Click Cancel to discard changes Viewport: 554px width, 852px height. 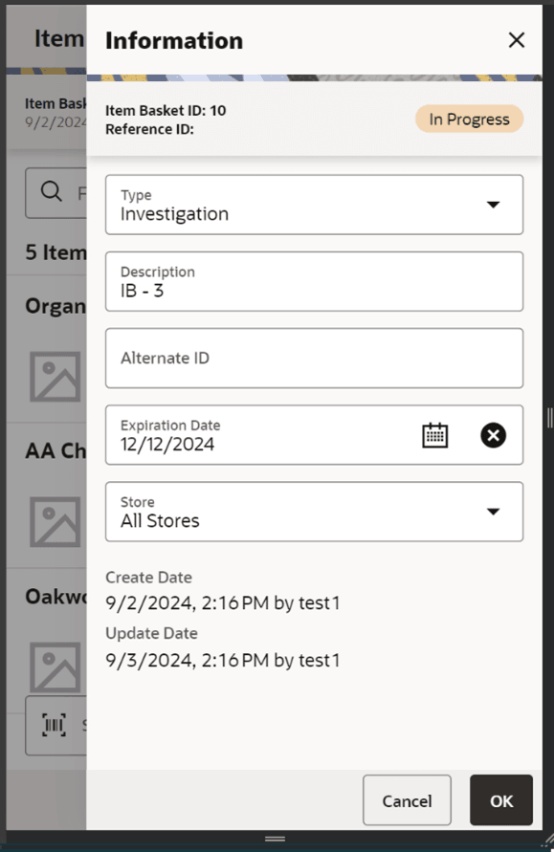(407, 800)
